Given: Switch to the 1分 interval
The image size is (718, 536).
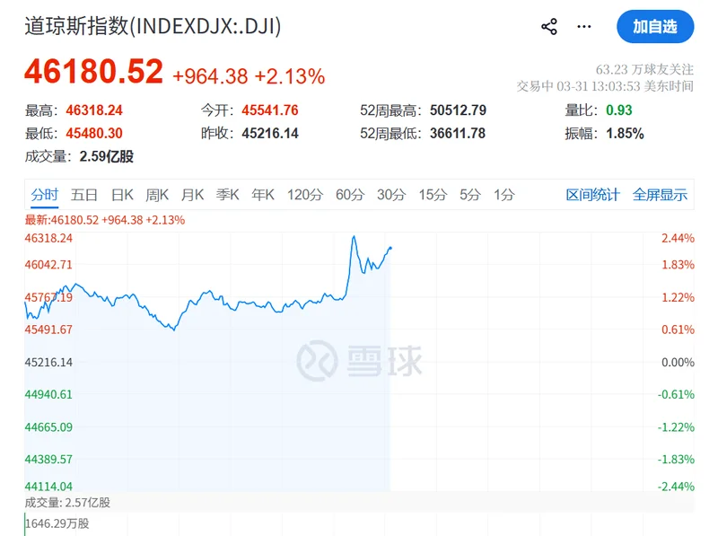Looking at the screenshot, I should tap(503, 195).
